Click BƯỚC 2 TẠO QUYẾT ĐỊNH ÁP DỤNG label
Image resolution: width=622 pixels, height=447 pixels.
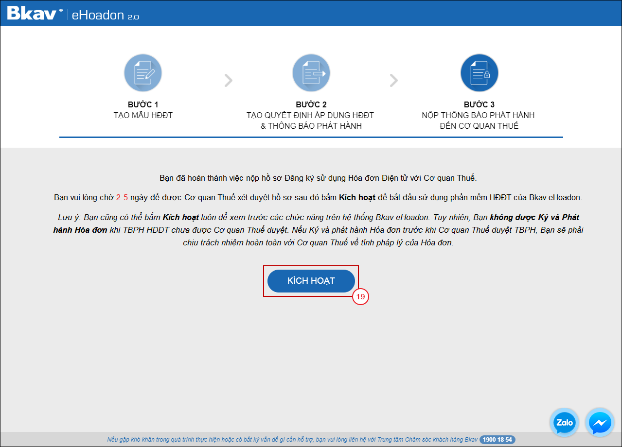pos(311,115)
